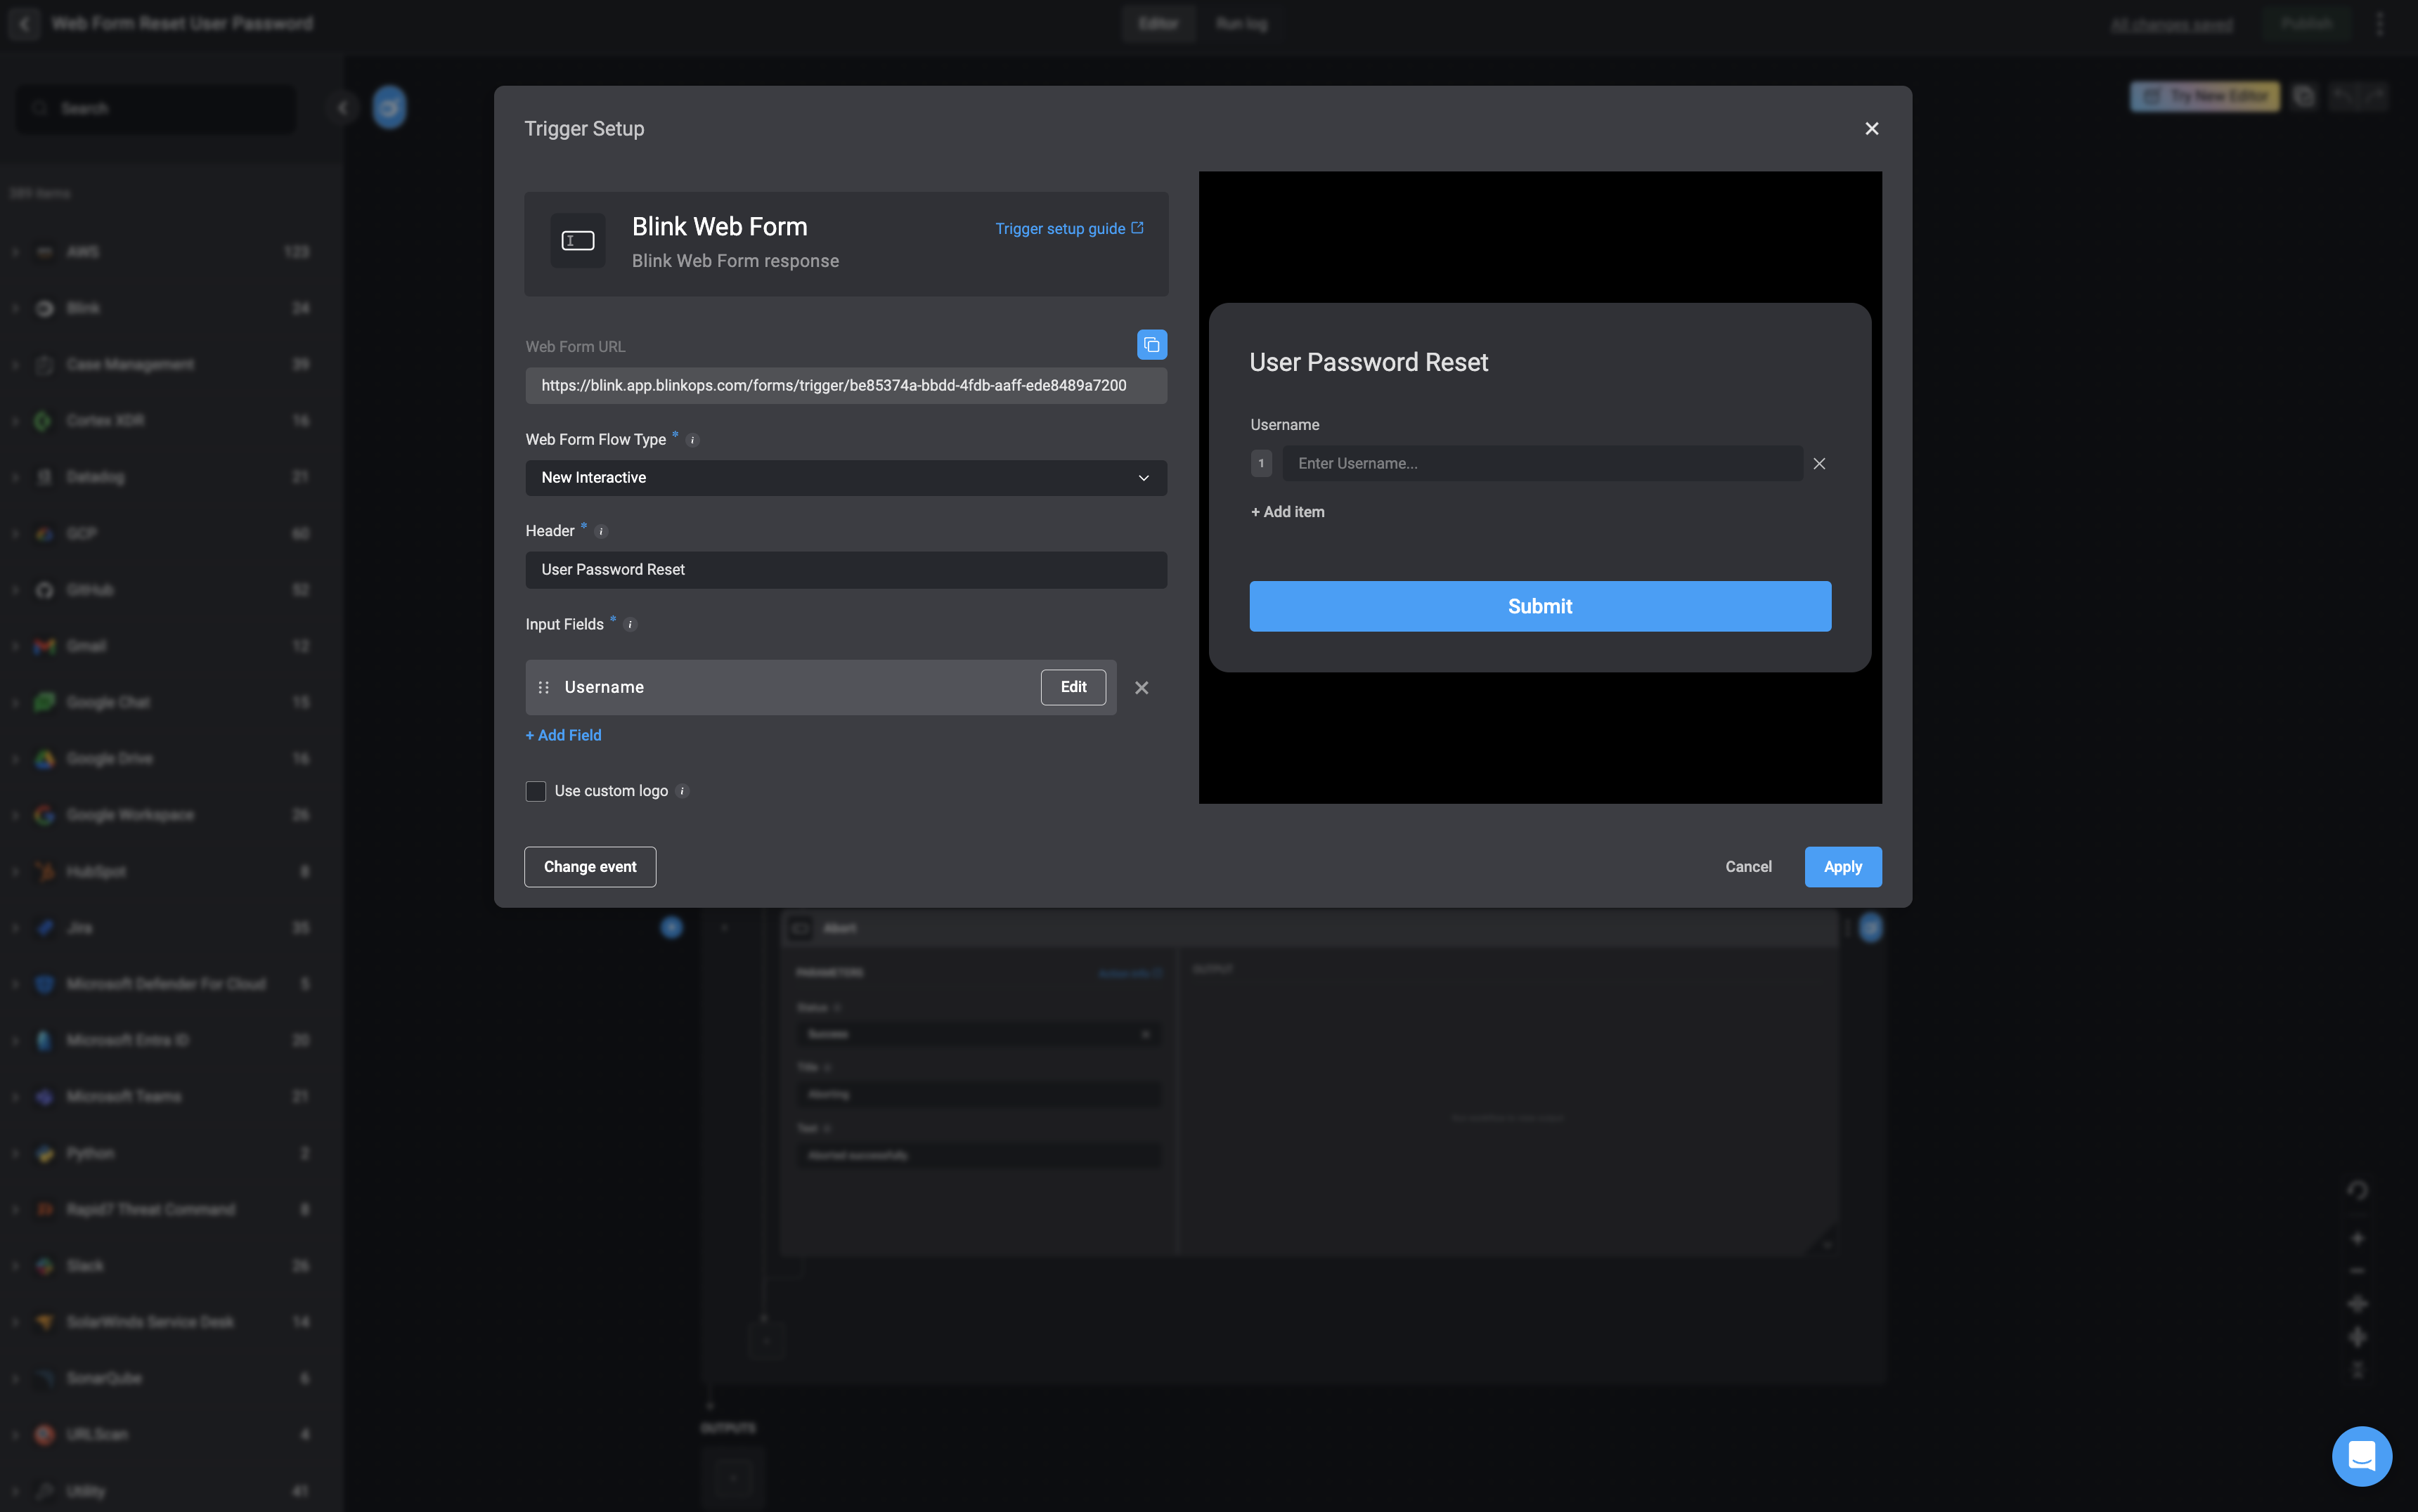Screen dimensions: 2418x1512
Task: Click the URLScan icon in sidebar
Action: (x=44, y=1435)
